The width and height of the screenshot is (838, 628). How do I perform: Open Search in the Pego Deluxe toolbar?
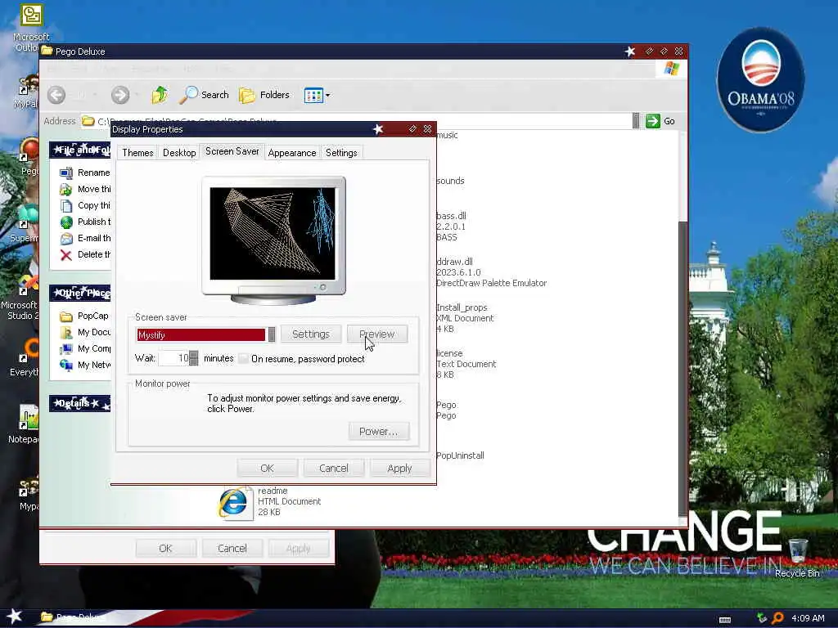click(x=204, y=95)
